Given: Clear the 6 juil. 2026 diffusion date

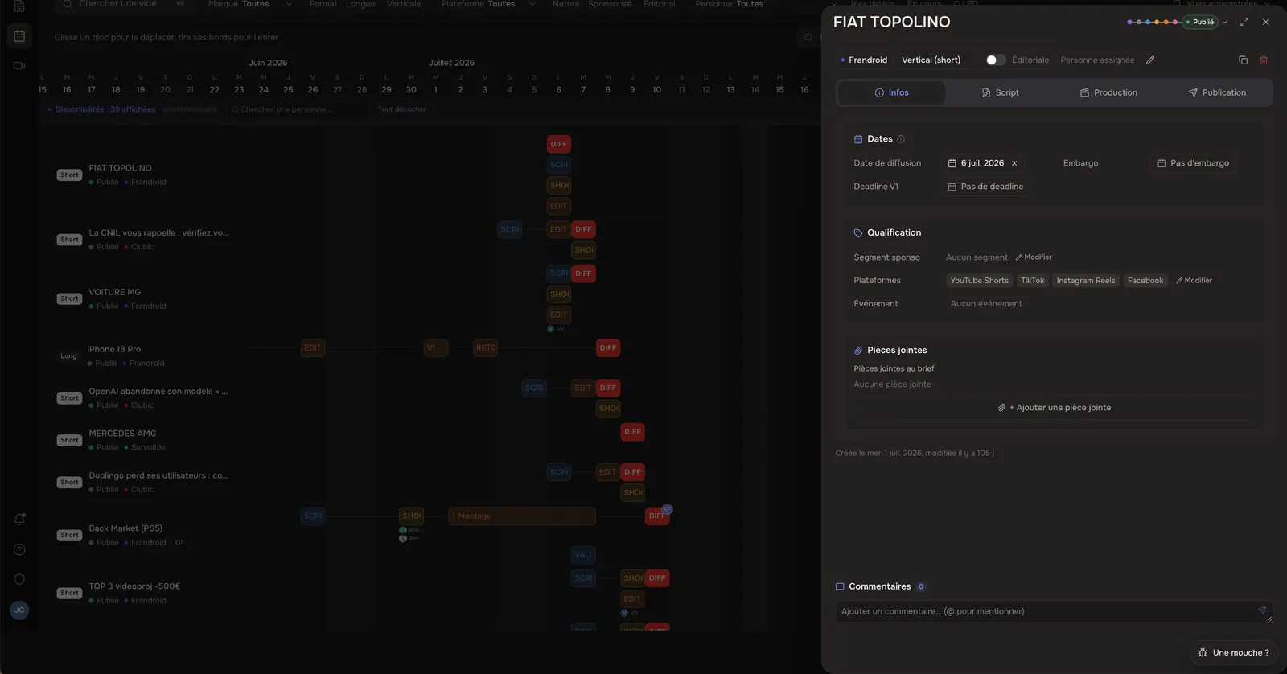Looking at the screenshot, I should tap(1014, 163).
